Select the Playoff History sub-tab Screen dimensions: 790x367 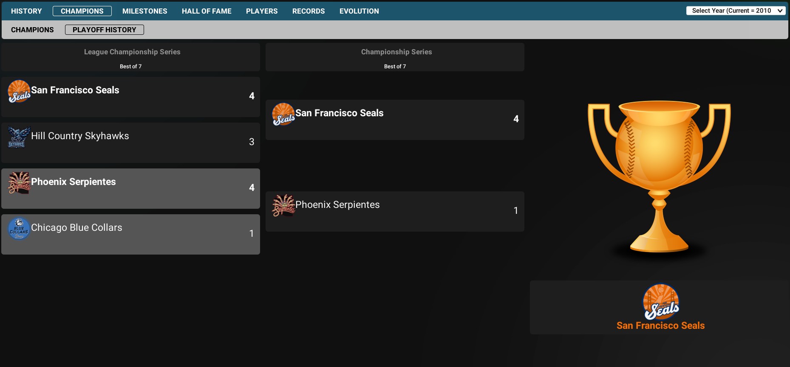pyautogui.click(x=105, y=30)
